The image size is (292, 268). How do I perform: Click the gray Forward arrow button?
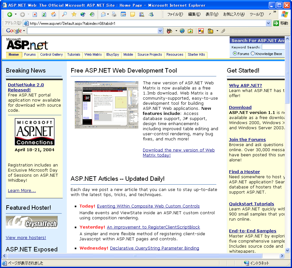(x=22, y=14)
